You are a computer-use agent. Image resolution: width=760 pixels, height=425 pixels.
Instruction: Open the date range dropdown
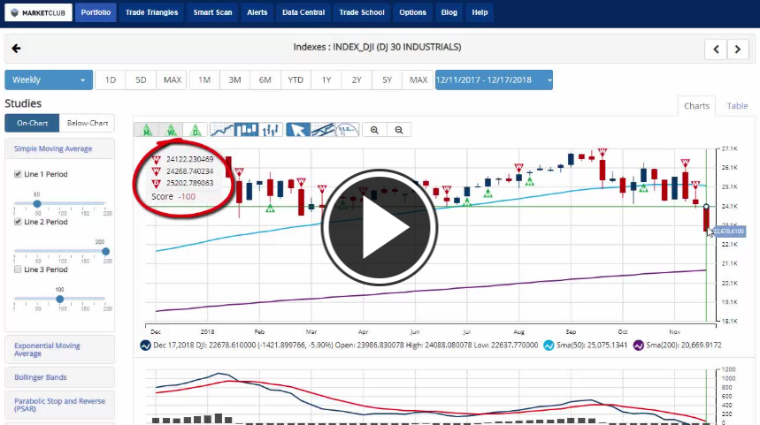pos(494,80)
